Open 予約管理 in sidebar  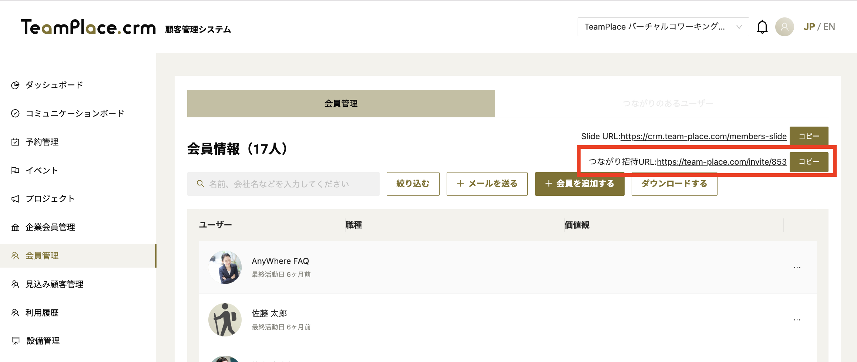pos(78,142)
